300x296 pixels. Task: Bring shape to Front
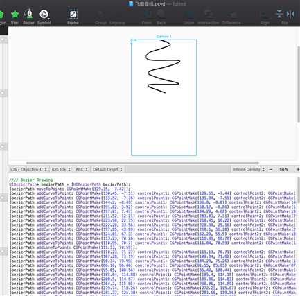tap(147, 17)
